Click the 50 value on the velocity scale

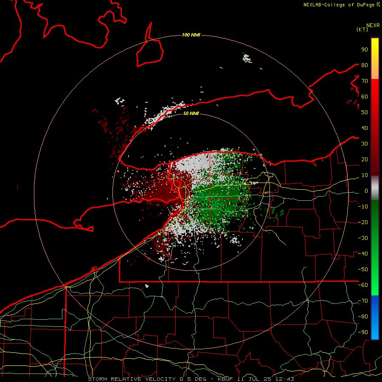pos(365,112)
